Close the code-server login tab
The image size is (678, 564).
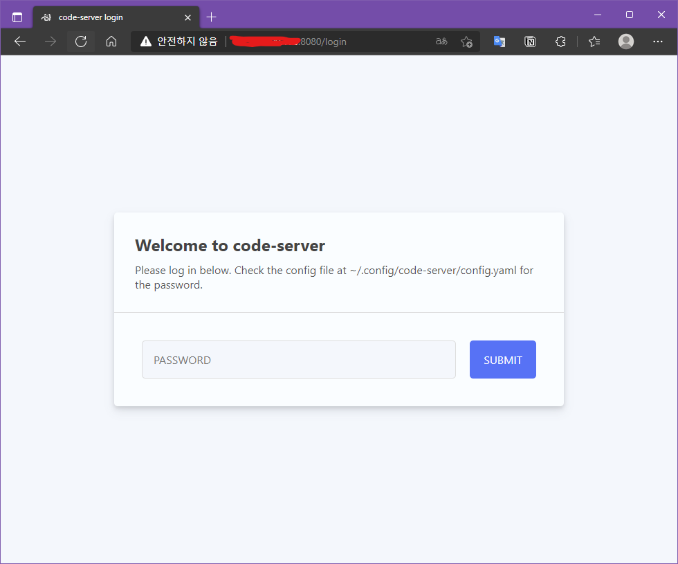(x=187, y=18)
